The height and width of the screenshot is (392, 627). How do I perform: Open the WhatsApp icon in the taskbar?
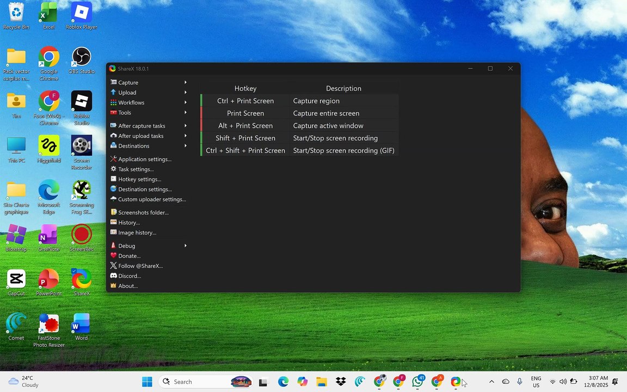[x=418, y=381]
